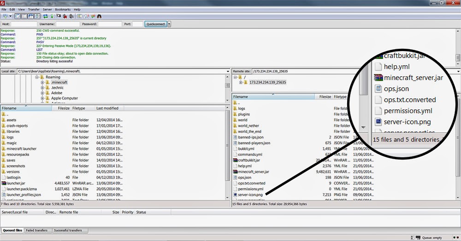Expand the Adobe folder node
This screenshot has width=461, height=241.
42,93
